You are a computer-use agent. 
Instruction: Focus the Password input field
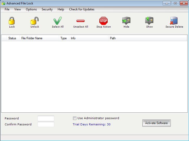[46, 118]
